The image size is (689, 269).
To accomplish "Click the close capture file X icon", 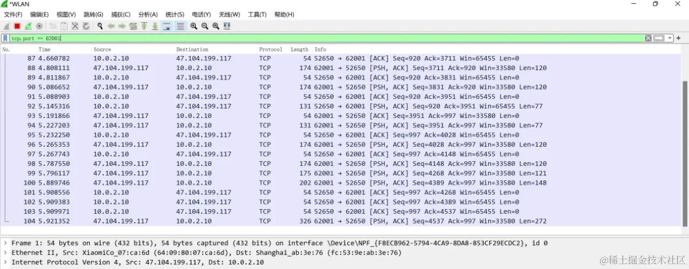I will (x=75, y=26).
